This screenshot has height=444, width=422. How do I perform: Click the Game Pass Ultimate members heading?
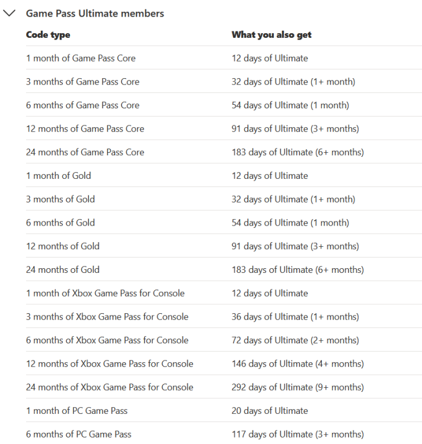pos(95,14)
